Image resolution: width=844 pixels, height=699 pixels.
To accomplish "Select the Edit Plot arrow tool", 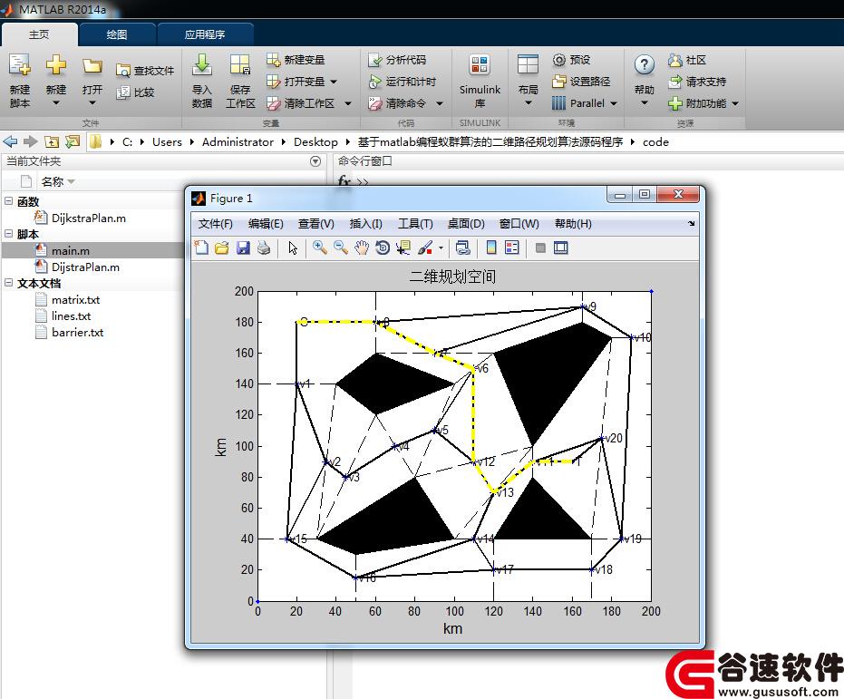I will 293,248.
